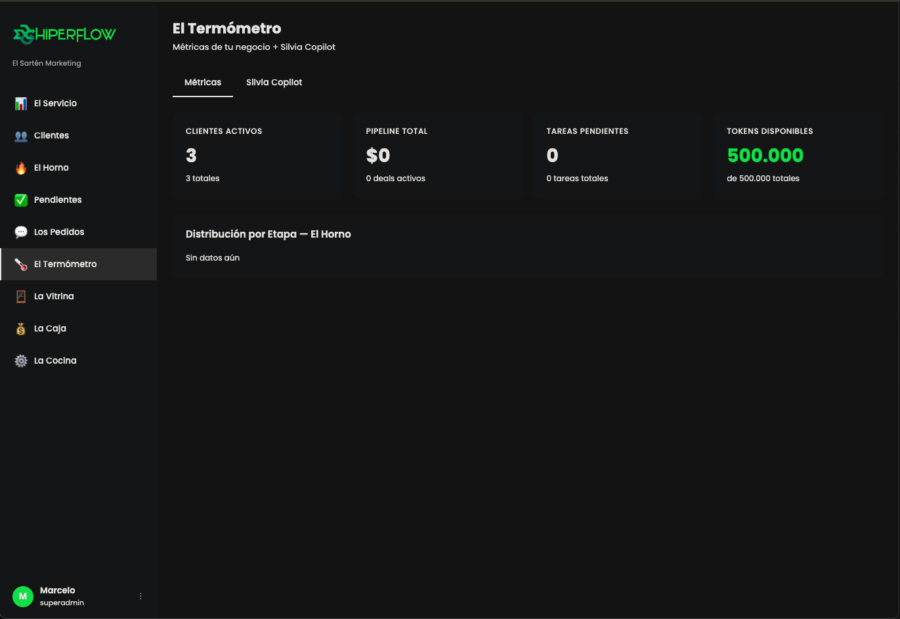
Task: Click the green checkmark icon for Pendientes
Action: pyautogui.click(x=21, y=200)
